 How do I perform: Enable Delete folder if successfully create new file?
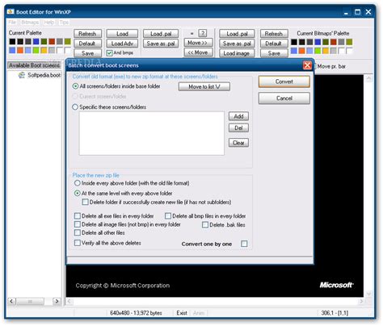click(85, 202)
